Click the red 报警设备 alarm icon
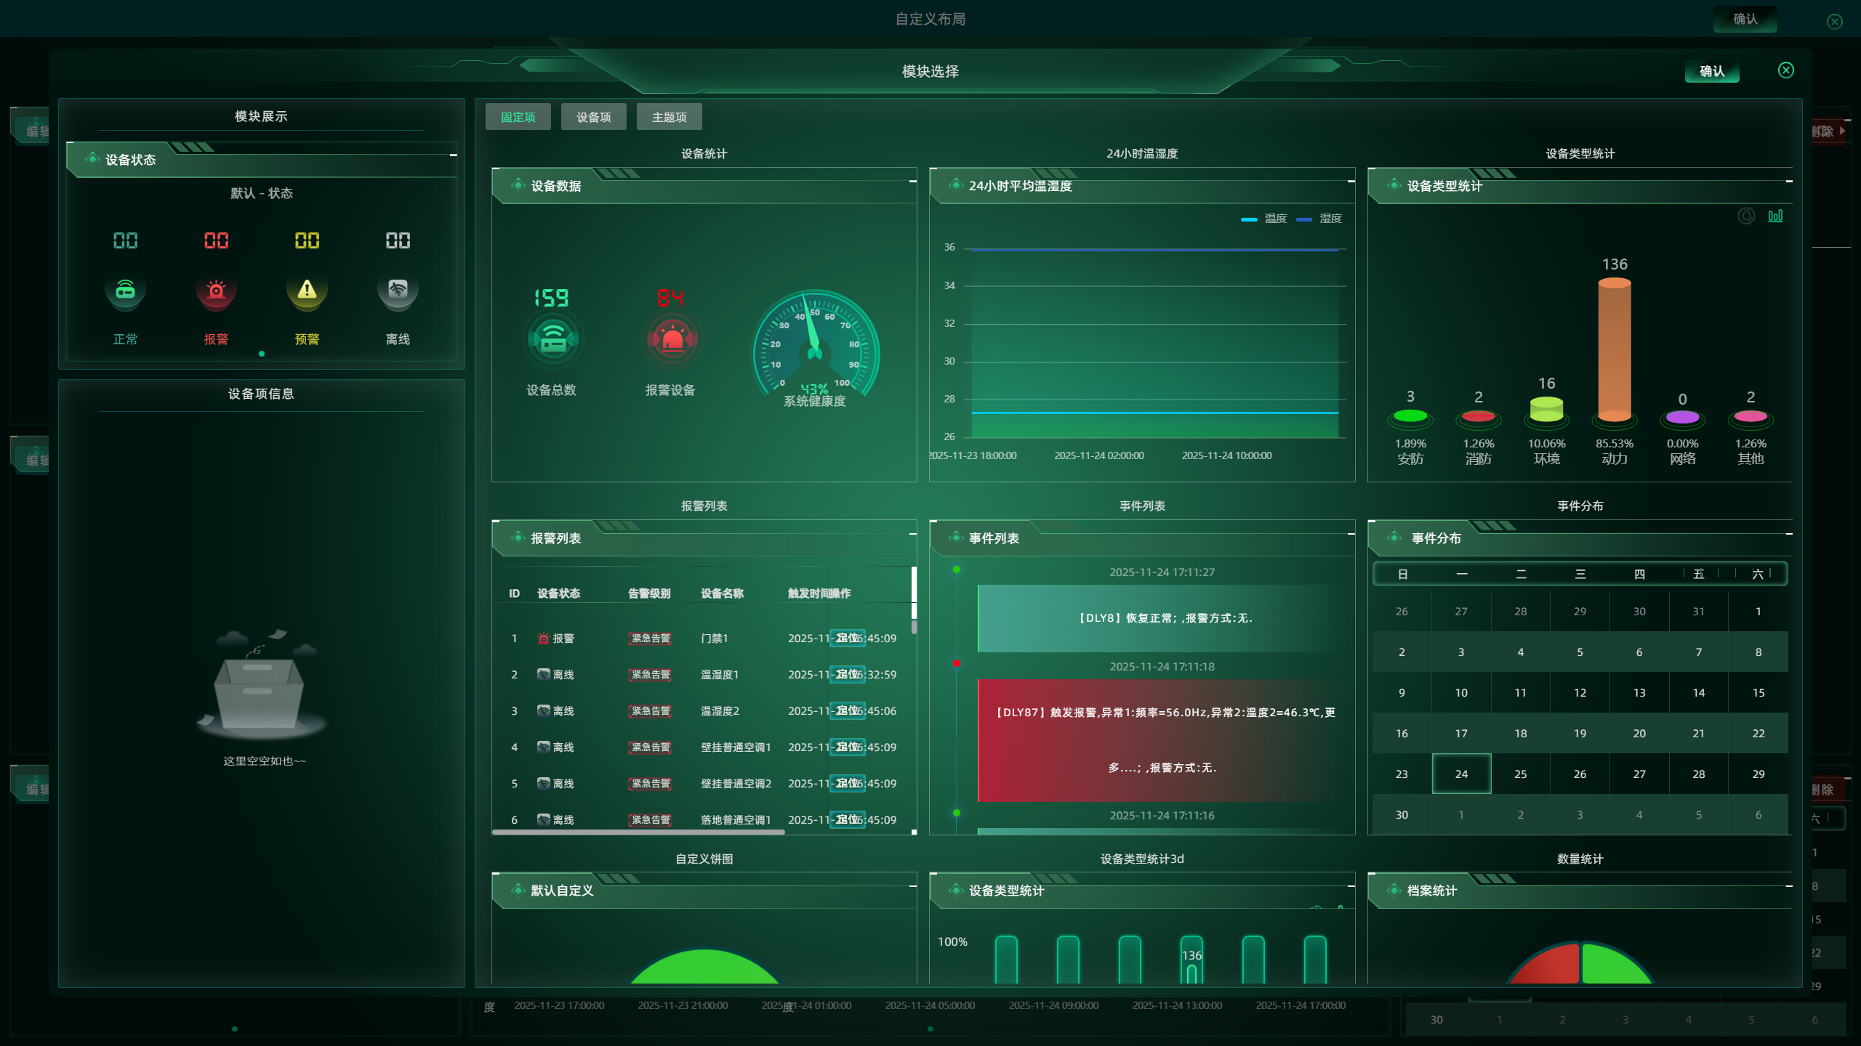Viewport: 1861px width, 1046px height. tap(672, 338)
